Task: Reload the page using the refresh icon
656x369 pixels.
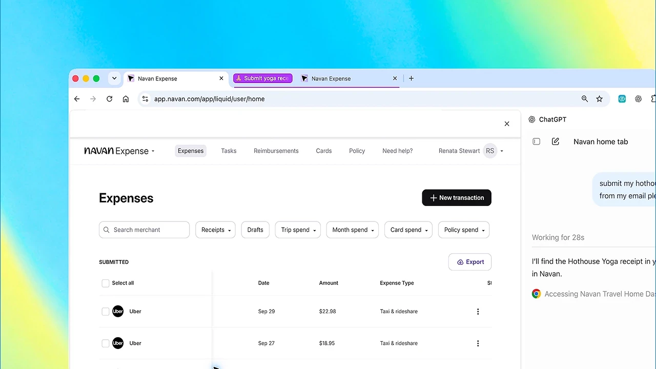Action: (x=109, y=99)
